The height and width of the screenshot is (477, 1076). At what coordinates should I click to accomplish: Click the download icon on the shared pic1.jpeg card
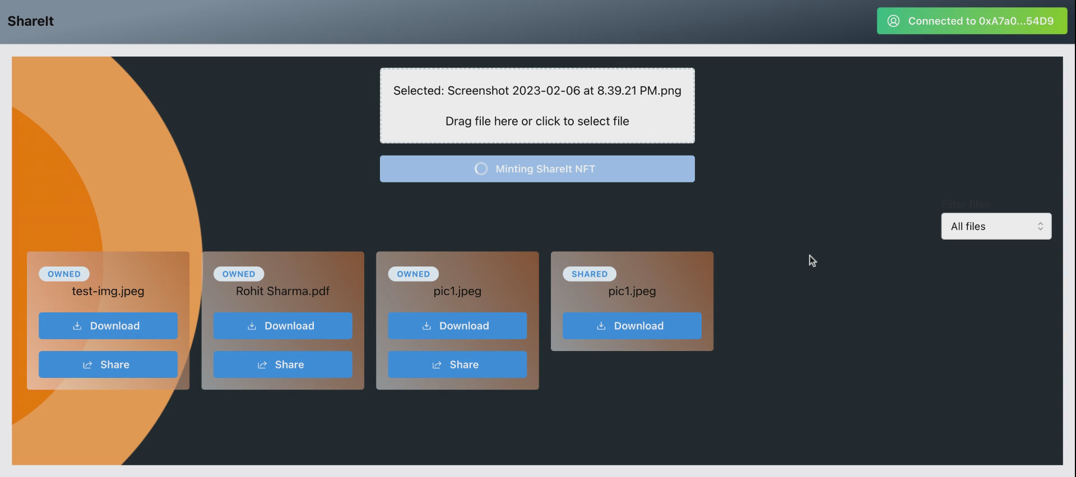tap(601, 326)
